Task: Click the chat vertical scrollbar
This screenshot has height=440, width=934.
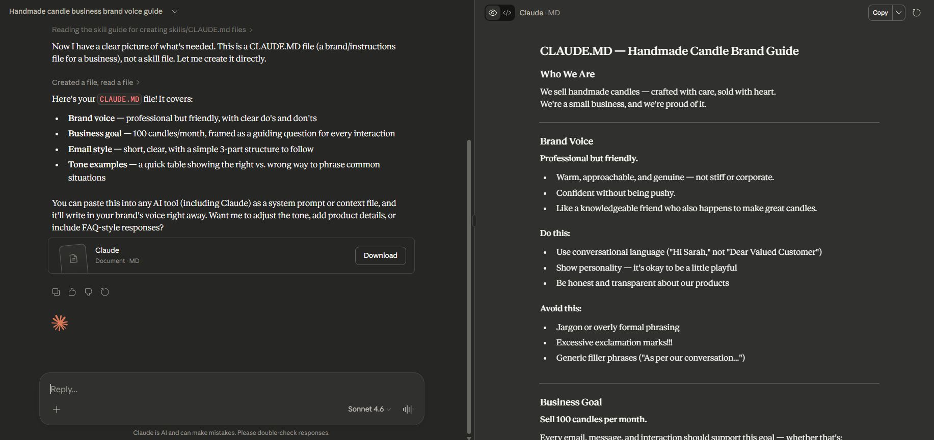Action: [469, 285]
